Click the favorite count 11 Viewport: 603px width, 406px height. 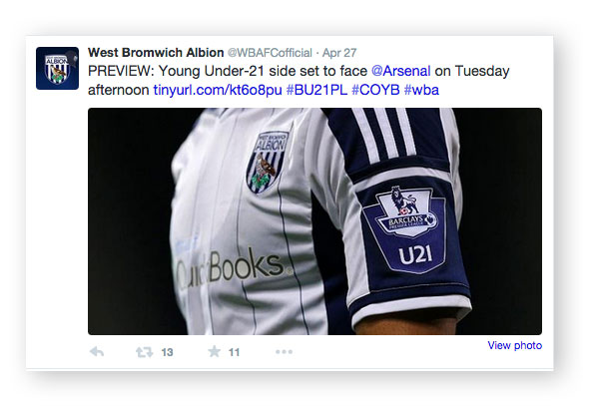click(234, 352)
